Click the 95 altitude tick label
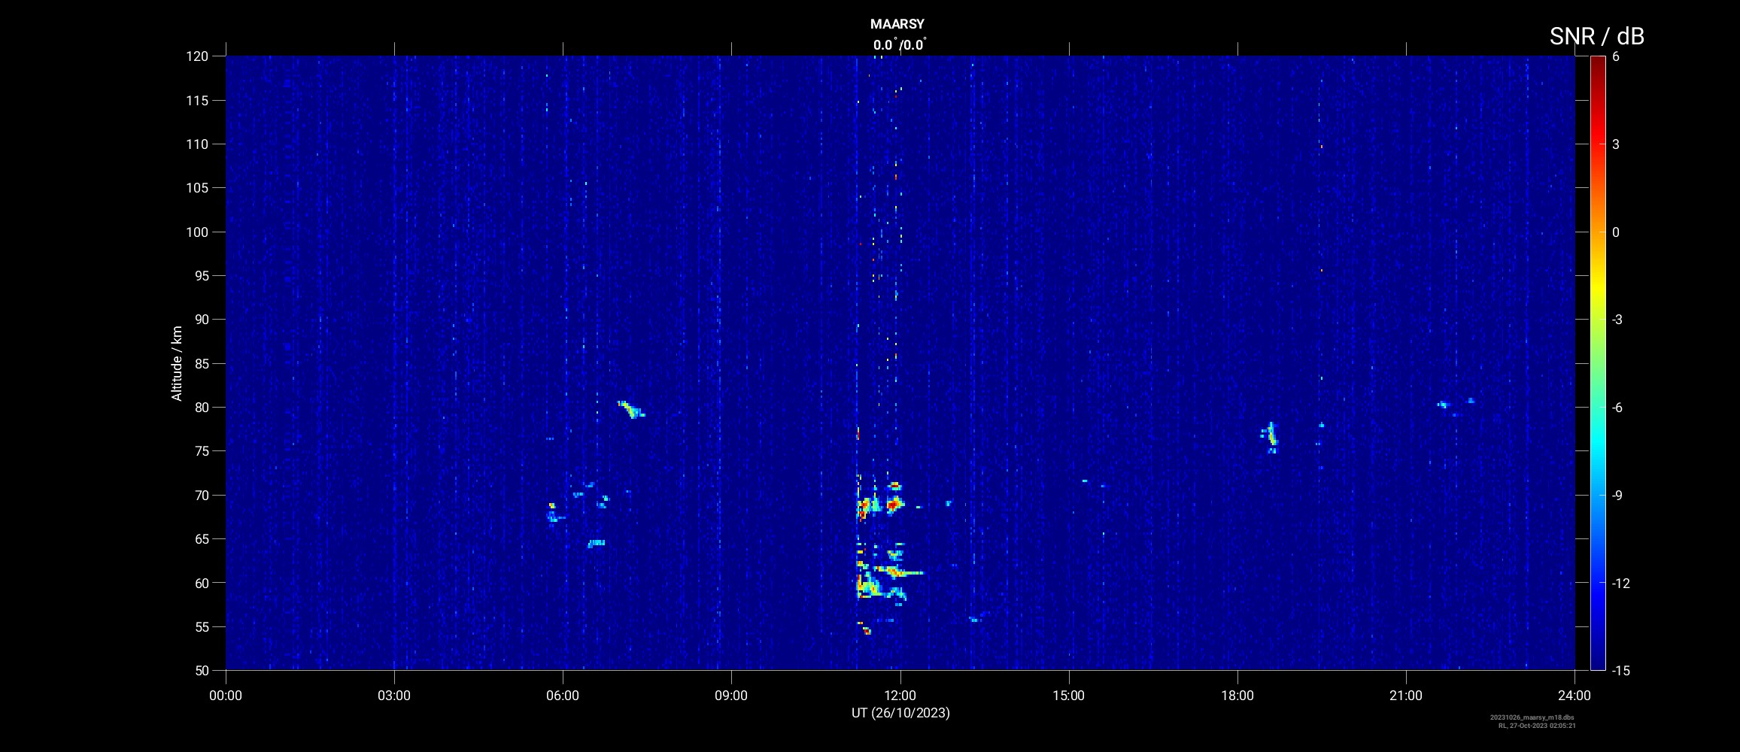The width and height of the screenshot is (1740, 752). click(x=201, y=275)
